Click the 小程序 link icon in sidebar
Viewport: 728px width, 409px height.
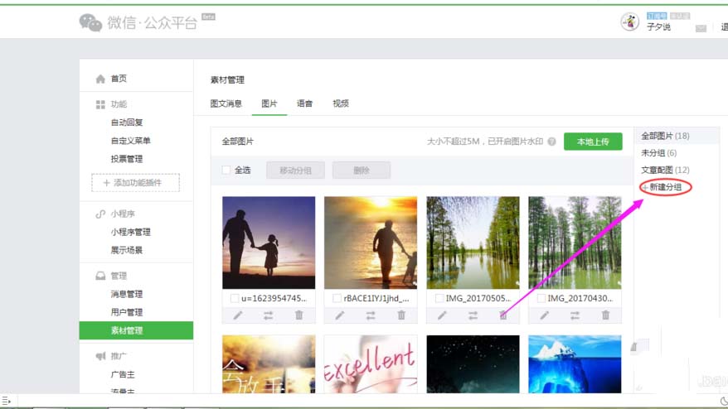100,214
